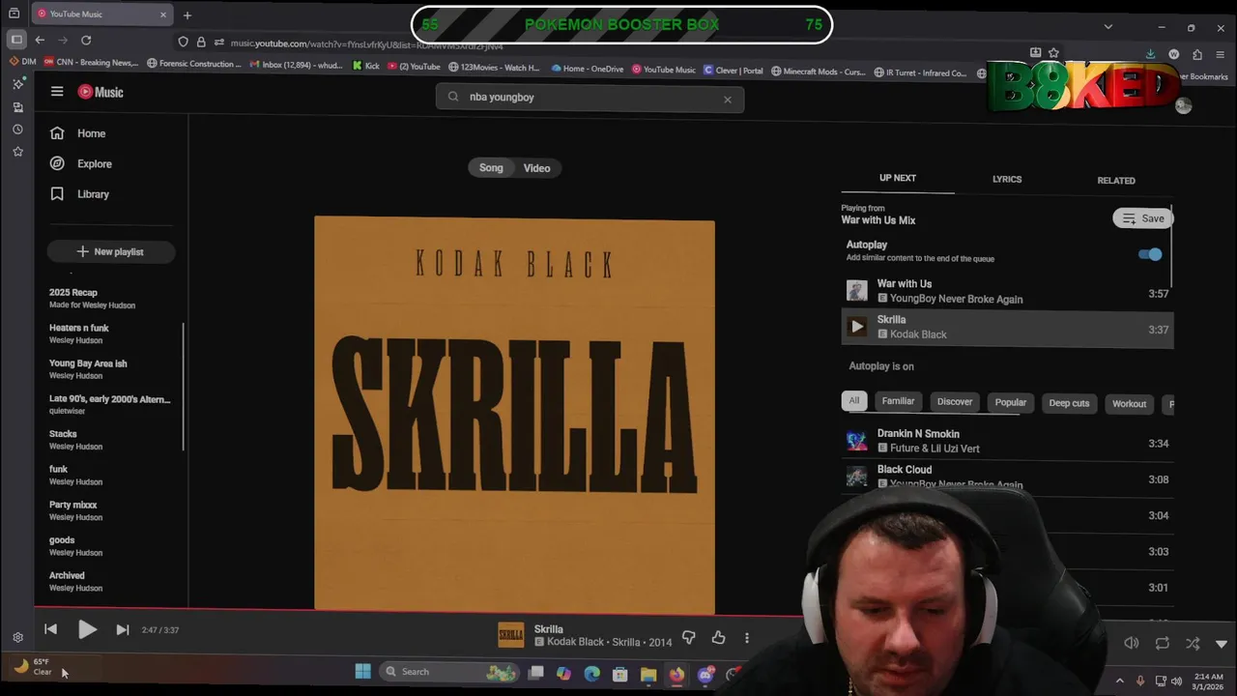Select the All autoplay filter chip

(854, 401)
